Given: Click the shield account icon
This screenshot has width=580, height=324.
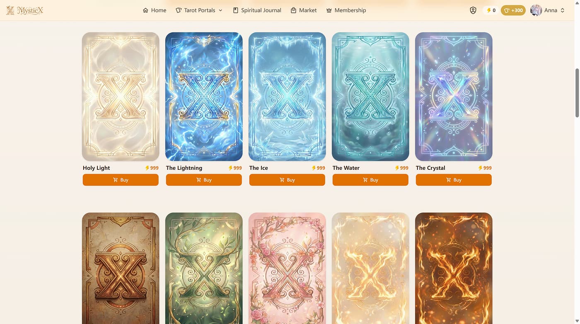Looking at the screenshot, I should pos(473,10).
